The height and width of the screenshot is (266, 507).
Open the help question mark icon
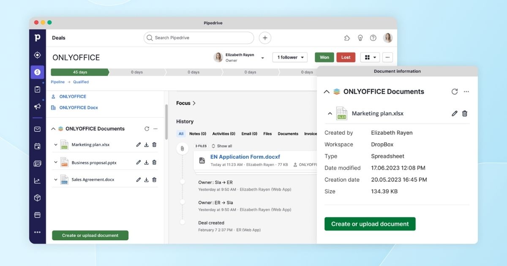click(373, 38)
